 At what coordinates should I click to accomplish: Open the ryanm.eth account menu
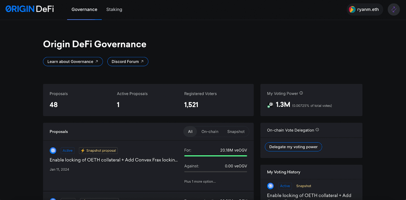tap(365, 9)
